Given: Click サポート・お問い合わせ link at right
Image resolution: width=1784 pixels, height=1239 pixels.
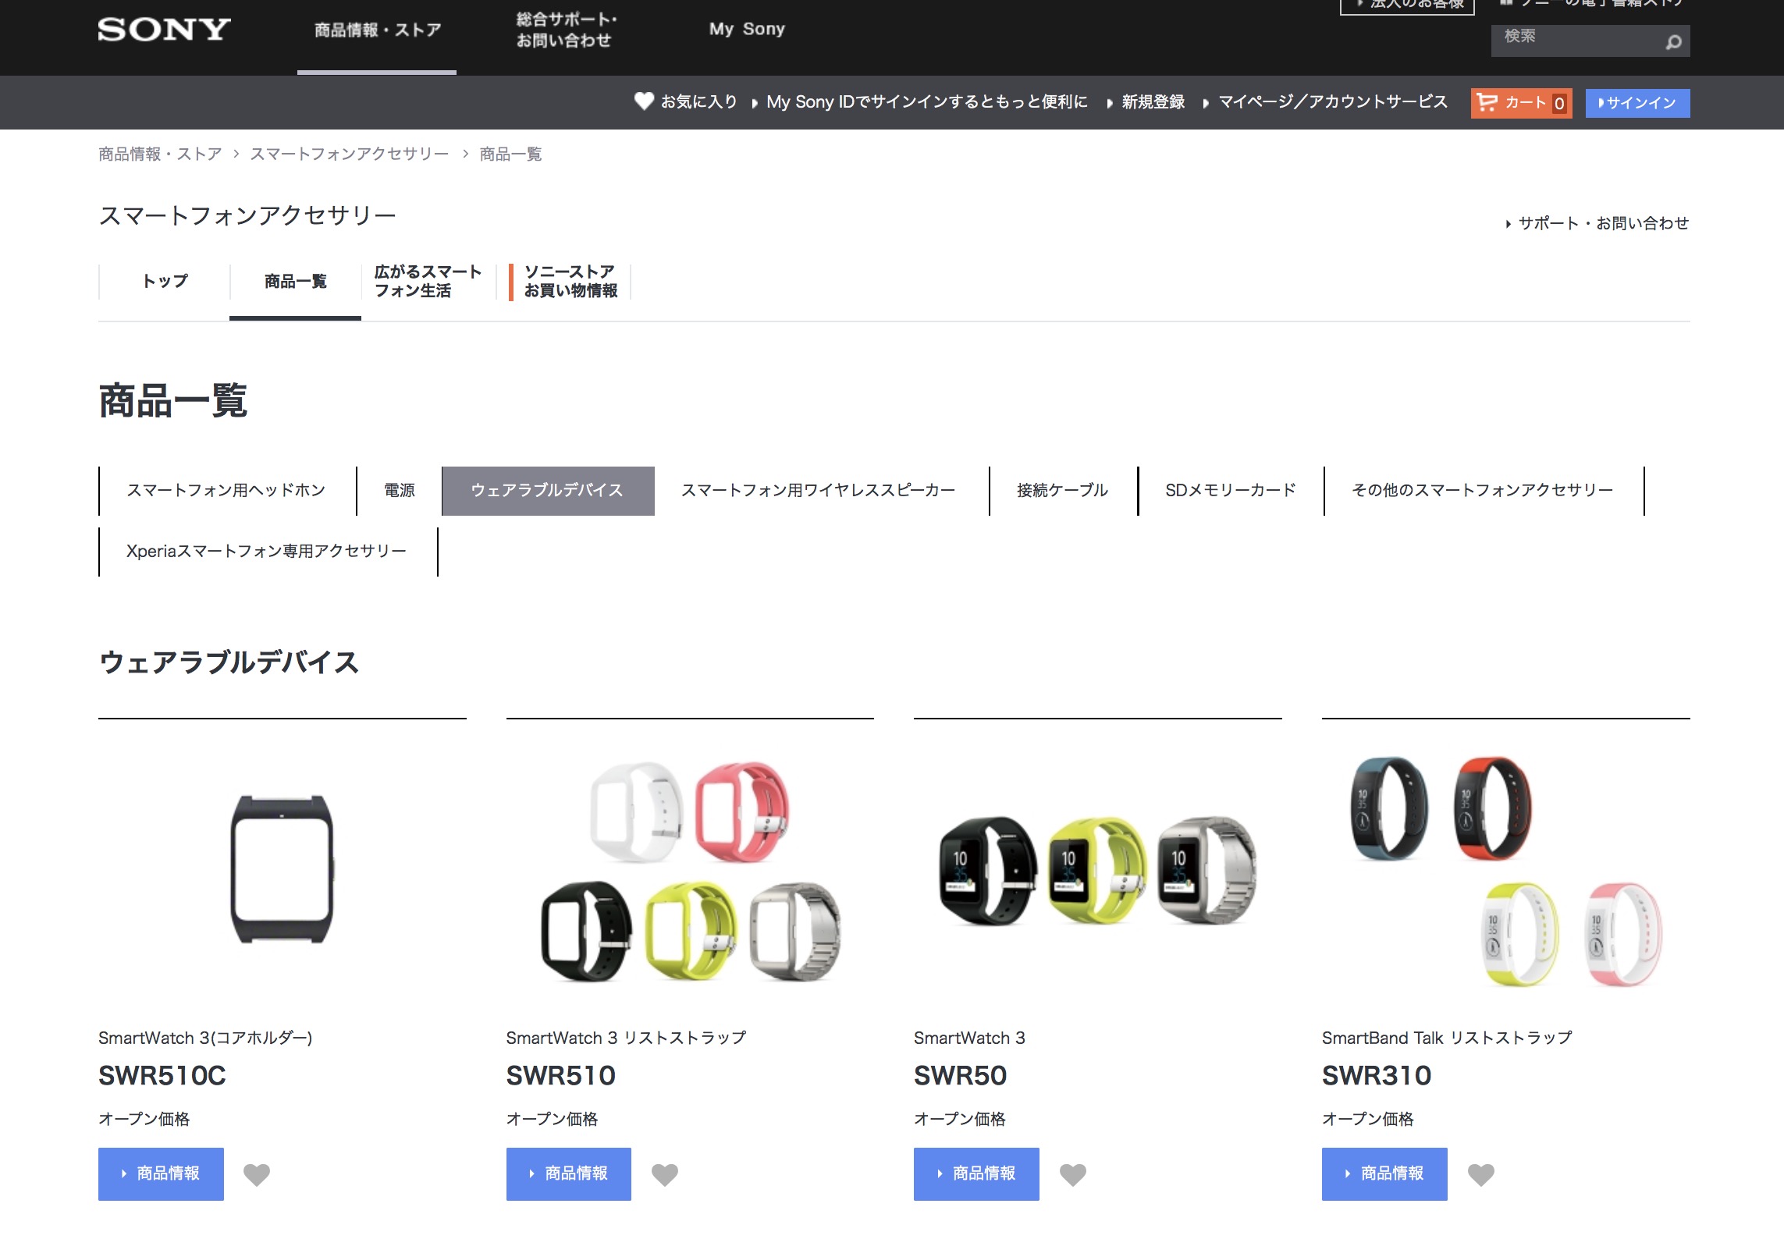Looking at the screenshot, I should (x=1603, y=223).
